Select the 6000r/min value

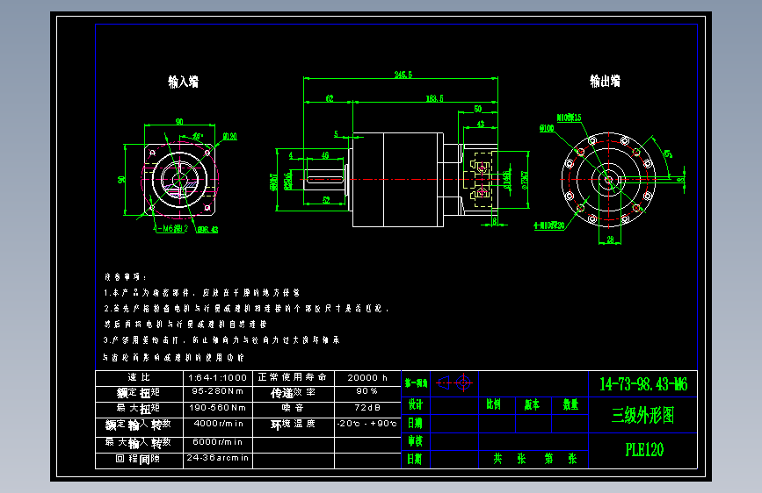(217, 442)
